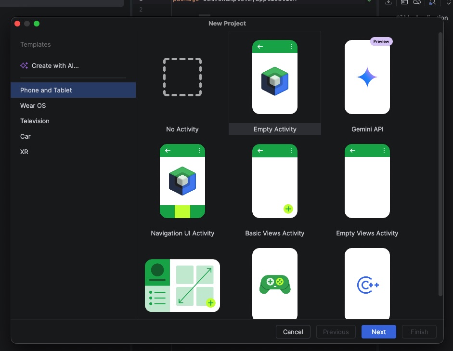Select the No Activity template

(182, 83)
